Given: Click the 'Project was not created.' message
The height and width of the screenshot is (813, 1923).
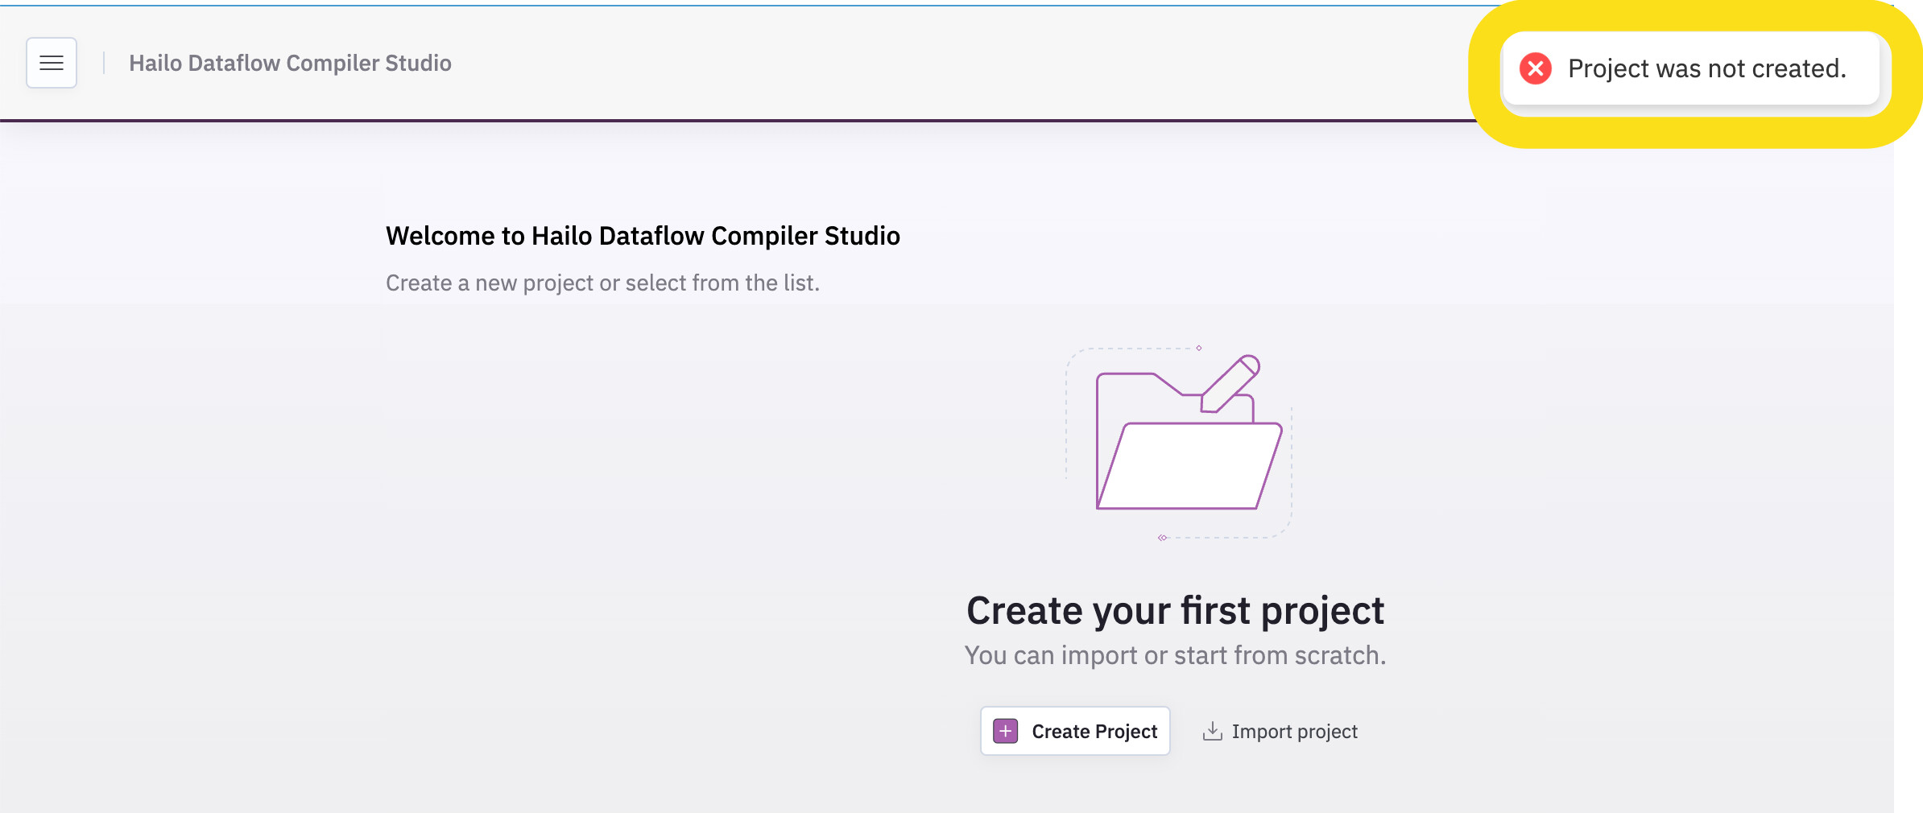Looking at the screenshot, I should [x=1706, y=68].
